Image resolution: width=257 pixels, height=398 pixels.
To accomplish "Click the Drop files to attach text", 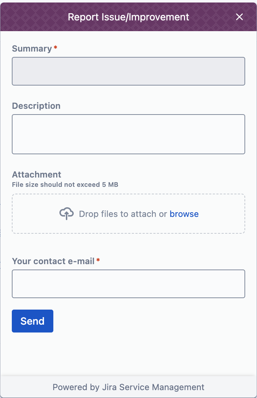I will point(122,214).
